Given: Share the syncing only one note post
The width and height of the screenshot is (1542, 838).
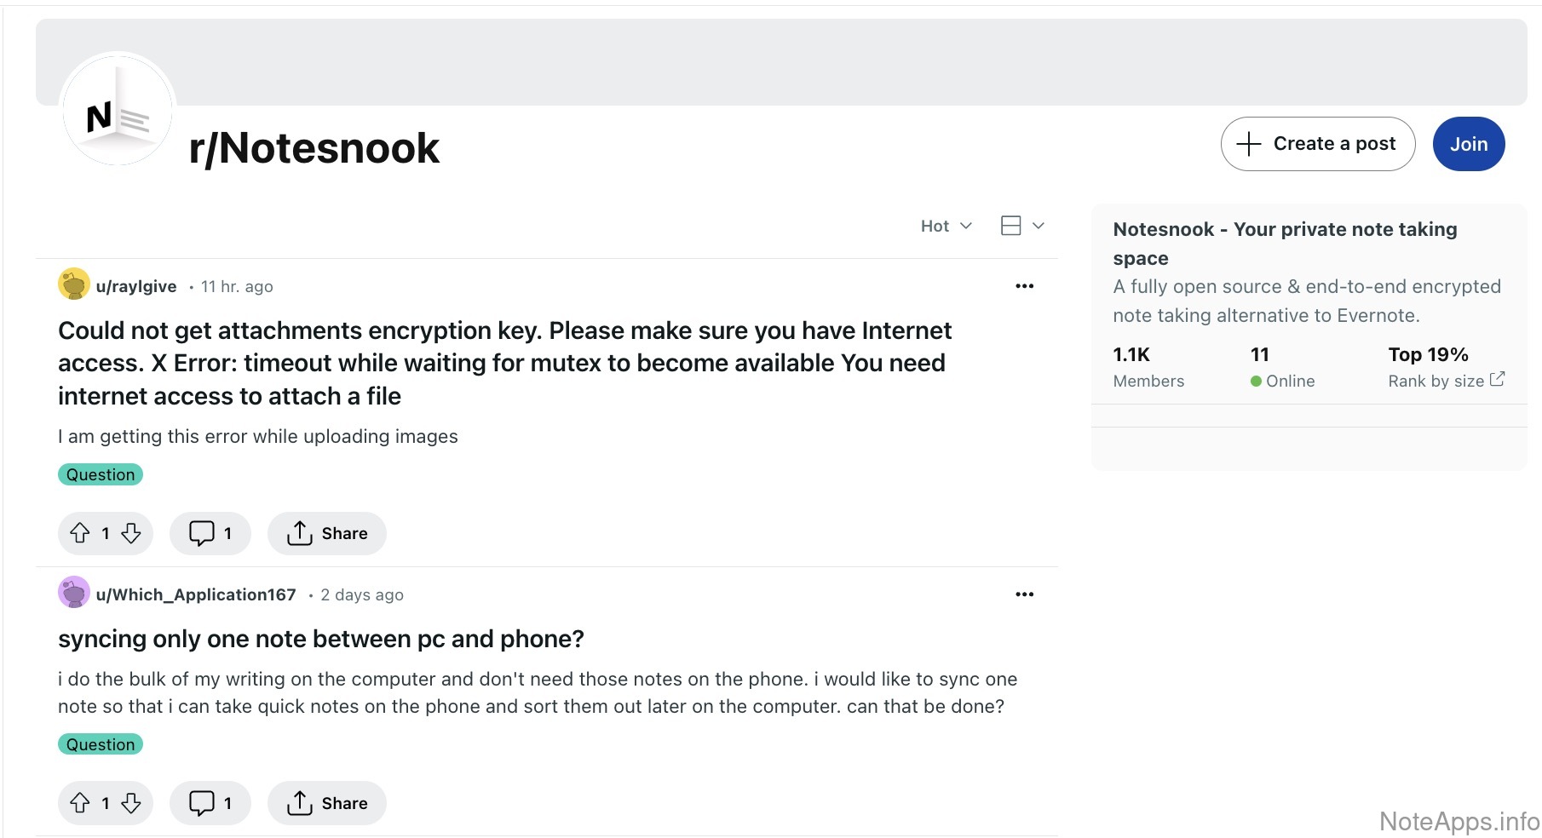Looking at the screenshot, I should (x=327, y=803).
